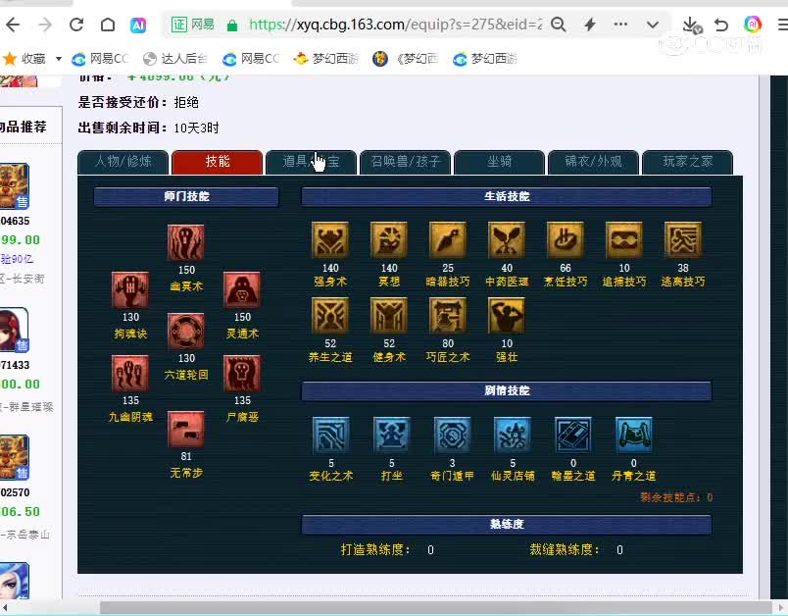The image size is (788, 616).
Task: Click the 变化之术 story skill icon
Action: 330,435
